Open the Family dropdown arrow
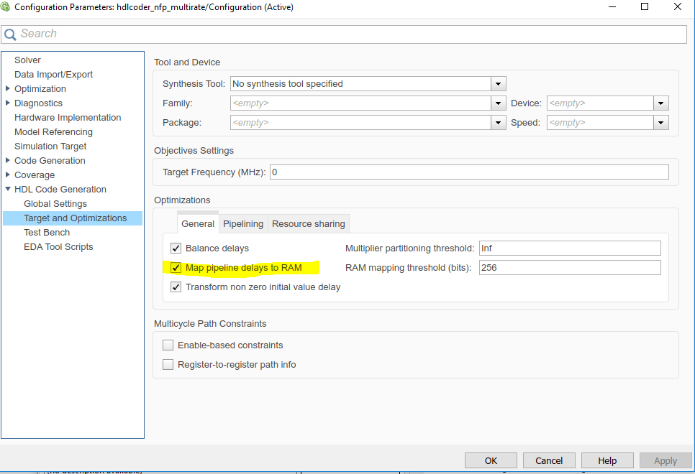Screen dimensions: 695x474 pyautogui.click(x=498, y=103)
